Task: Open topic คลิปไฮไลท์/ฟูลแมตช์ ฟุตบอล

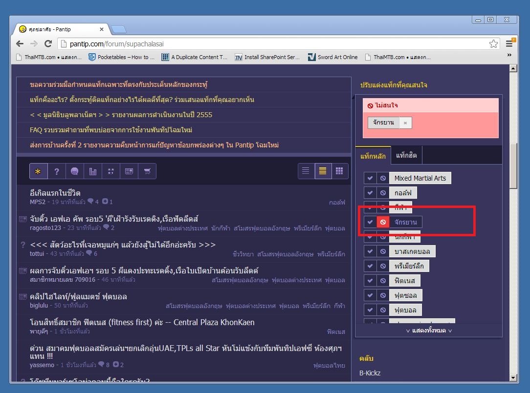Action: click(78, 296)
